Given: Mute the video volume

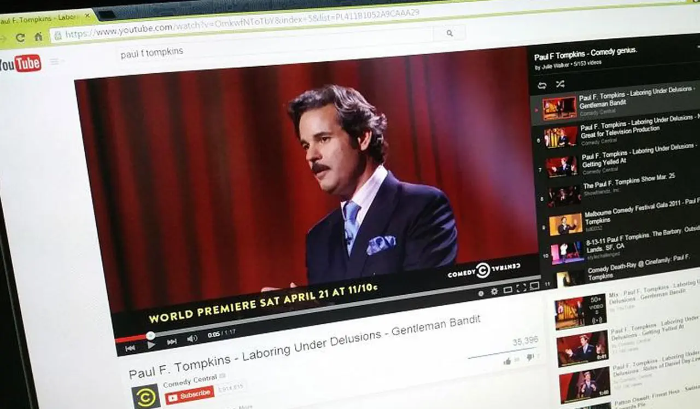Looking at the screenshot, I should point(192,338).
